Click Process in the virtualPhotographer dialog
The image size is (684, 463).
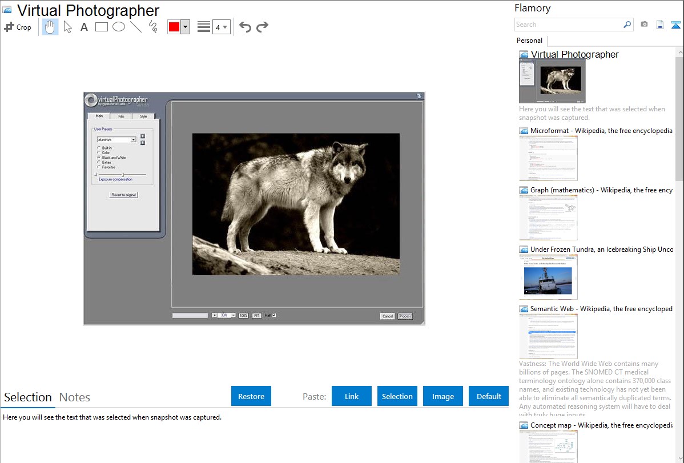coord(405,316)
